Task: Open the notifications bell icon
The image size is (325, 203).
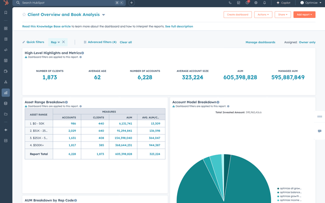Action: 264,3
